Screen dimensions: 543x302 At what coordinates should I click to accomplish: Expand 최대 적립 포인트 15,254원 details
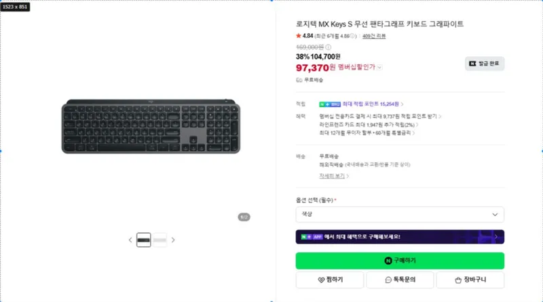(402, 104)
